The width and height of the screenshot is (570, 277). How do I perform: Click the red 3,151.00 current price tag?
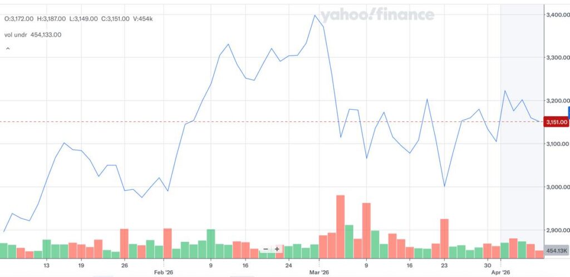click(557, 122)
